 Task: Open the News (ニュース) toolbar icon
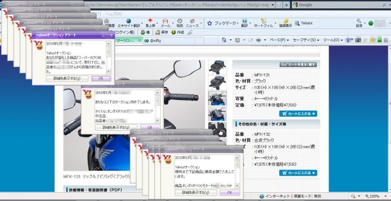(192, 21)
